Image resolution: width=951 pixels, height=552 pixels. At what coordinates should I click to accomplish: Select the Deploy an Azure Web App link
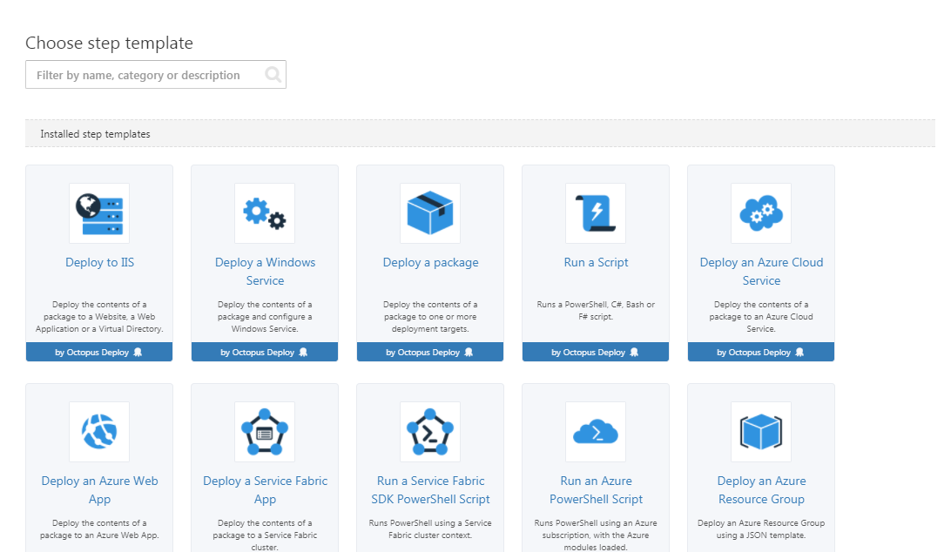(98, 489)
